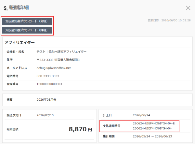This screenshot has height=144, width=195.
Task: Select address 〒333-3333 滋賀県大津市堅田3
Action: (x=58, y=60)
